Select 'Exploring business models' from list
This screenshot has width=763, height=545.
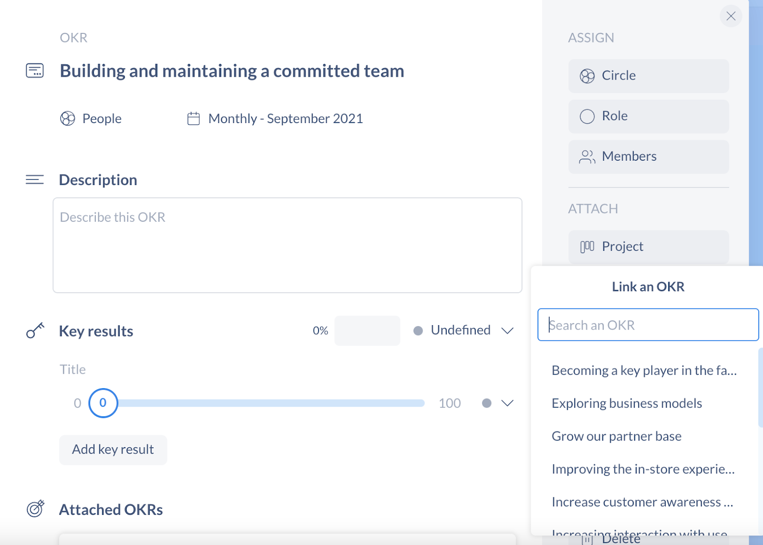click(627, 403)
